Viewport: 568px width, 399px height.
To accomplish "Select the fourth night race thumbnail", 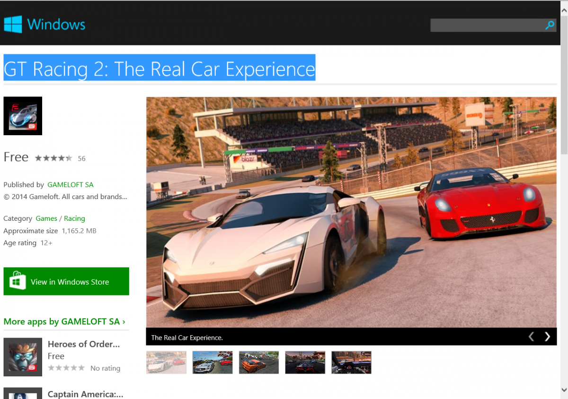I will 305,362.
